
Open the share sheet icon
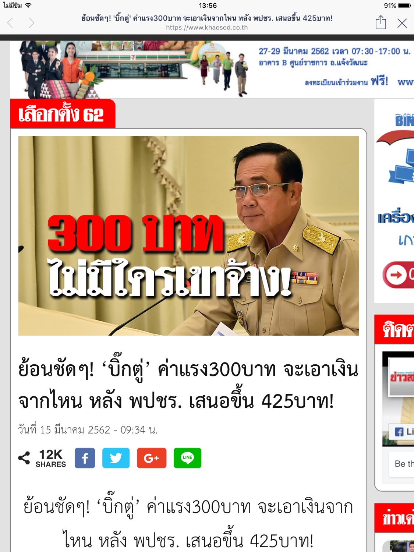click(x=381, y=22)
